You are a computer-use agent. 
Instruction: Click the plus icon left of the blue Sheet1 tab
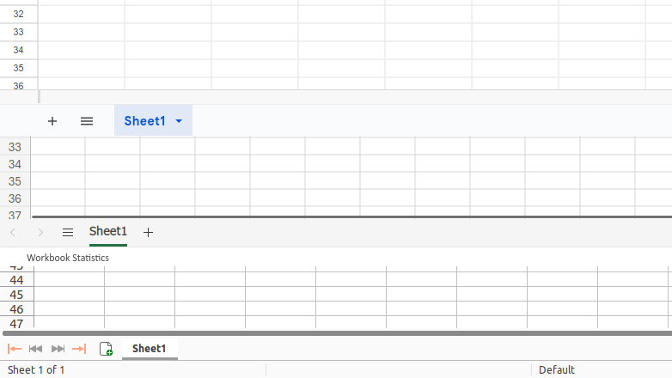52,121
